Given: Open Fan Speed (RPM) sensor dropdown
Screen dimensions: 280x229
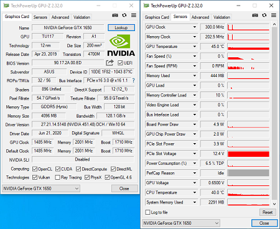Looking at the screenshot, I should point(195,66).
